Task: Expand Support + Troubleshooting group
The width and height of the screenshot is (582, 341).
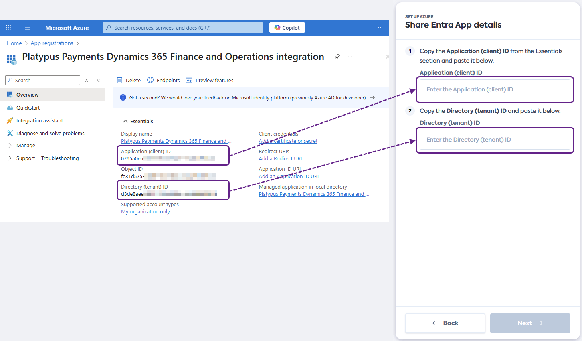Action: pos(10,158)
